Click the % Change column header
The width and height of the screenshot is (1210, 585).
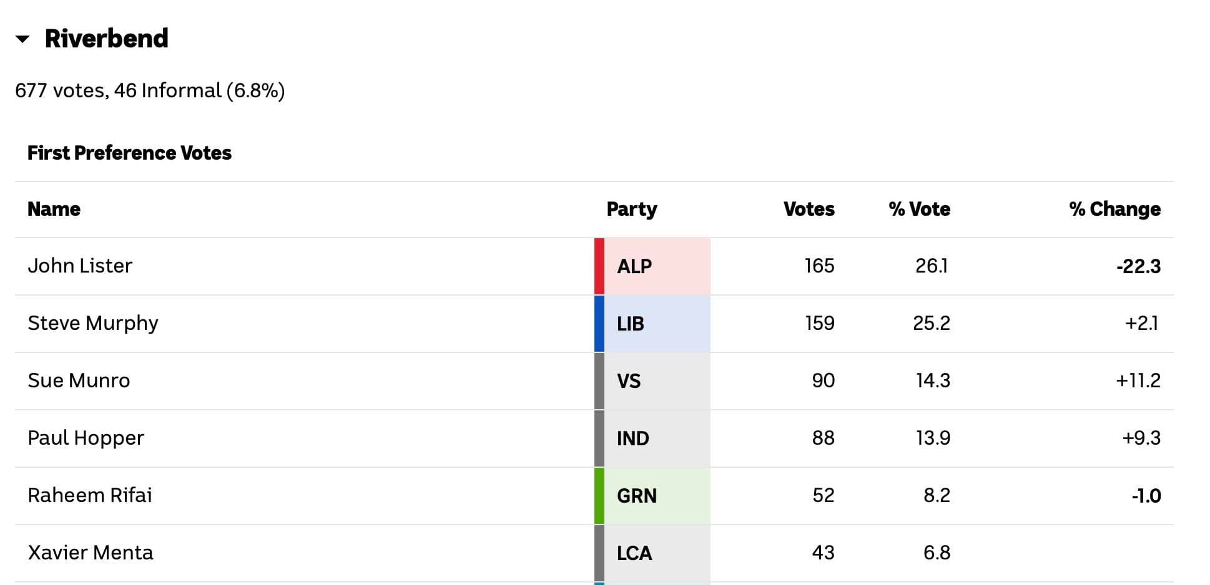[x=1114, y=209]
